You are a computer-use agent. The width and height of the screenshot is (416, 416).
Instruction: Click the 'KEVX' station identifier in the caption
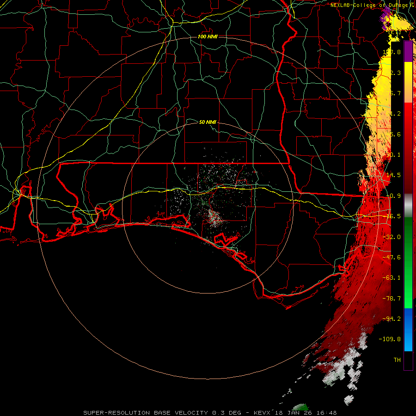click(263, 413)
